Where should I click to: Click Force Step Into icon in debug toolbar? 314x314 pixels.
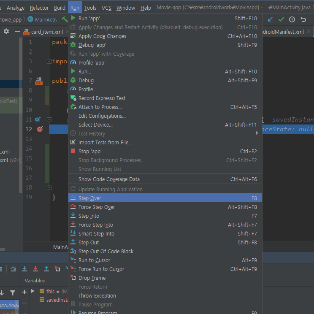(x=35, y=269)
